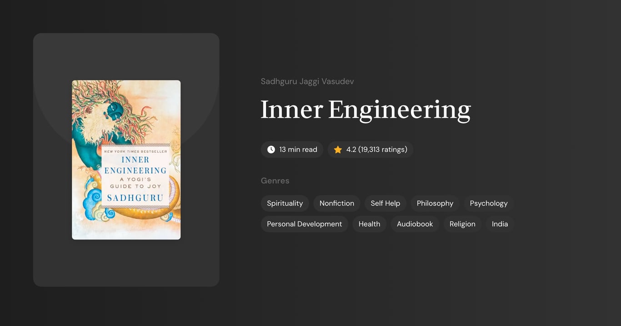Click the Sadhguru name on the book cover
621x326 pixels.
click(x=138, y=197)
